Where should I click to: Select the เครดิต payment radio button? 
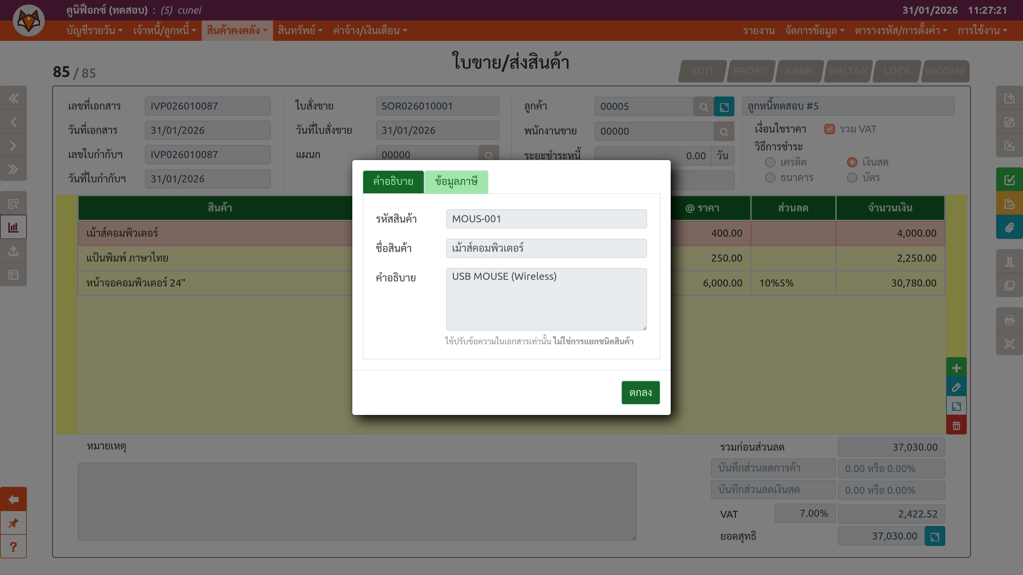[770, 162]
